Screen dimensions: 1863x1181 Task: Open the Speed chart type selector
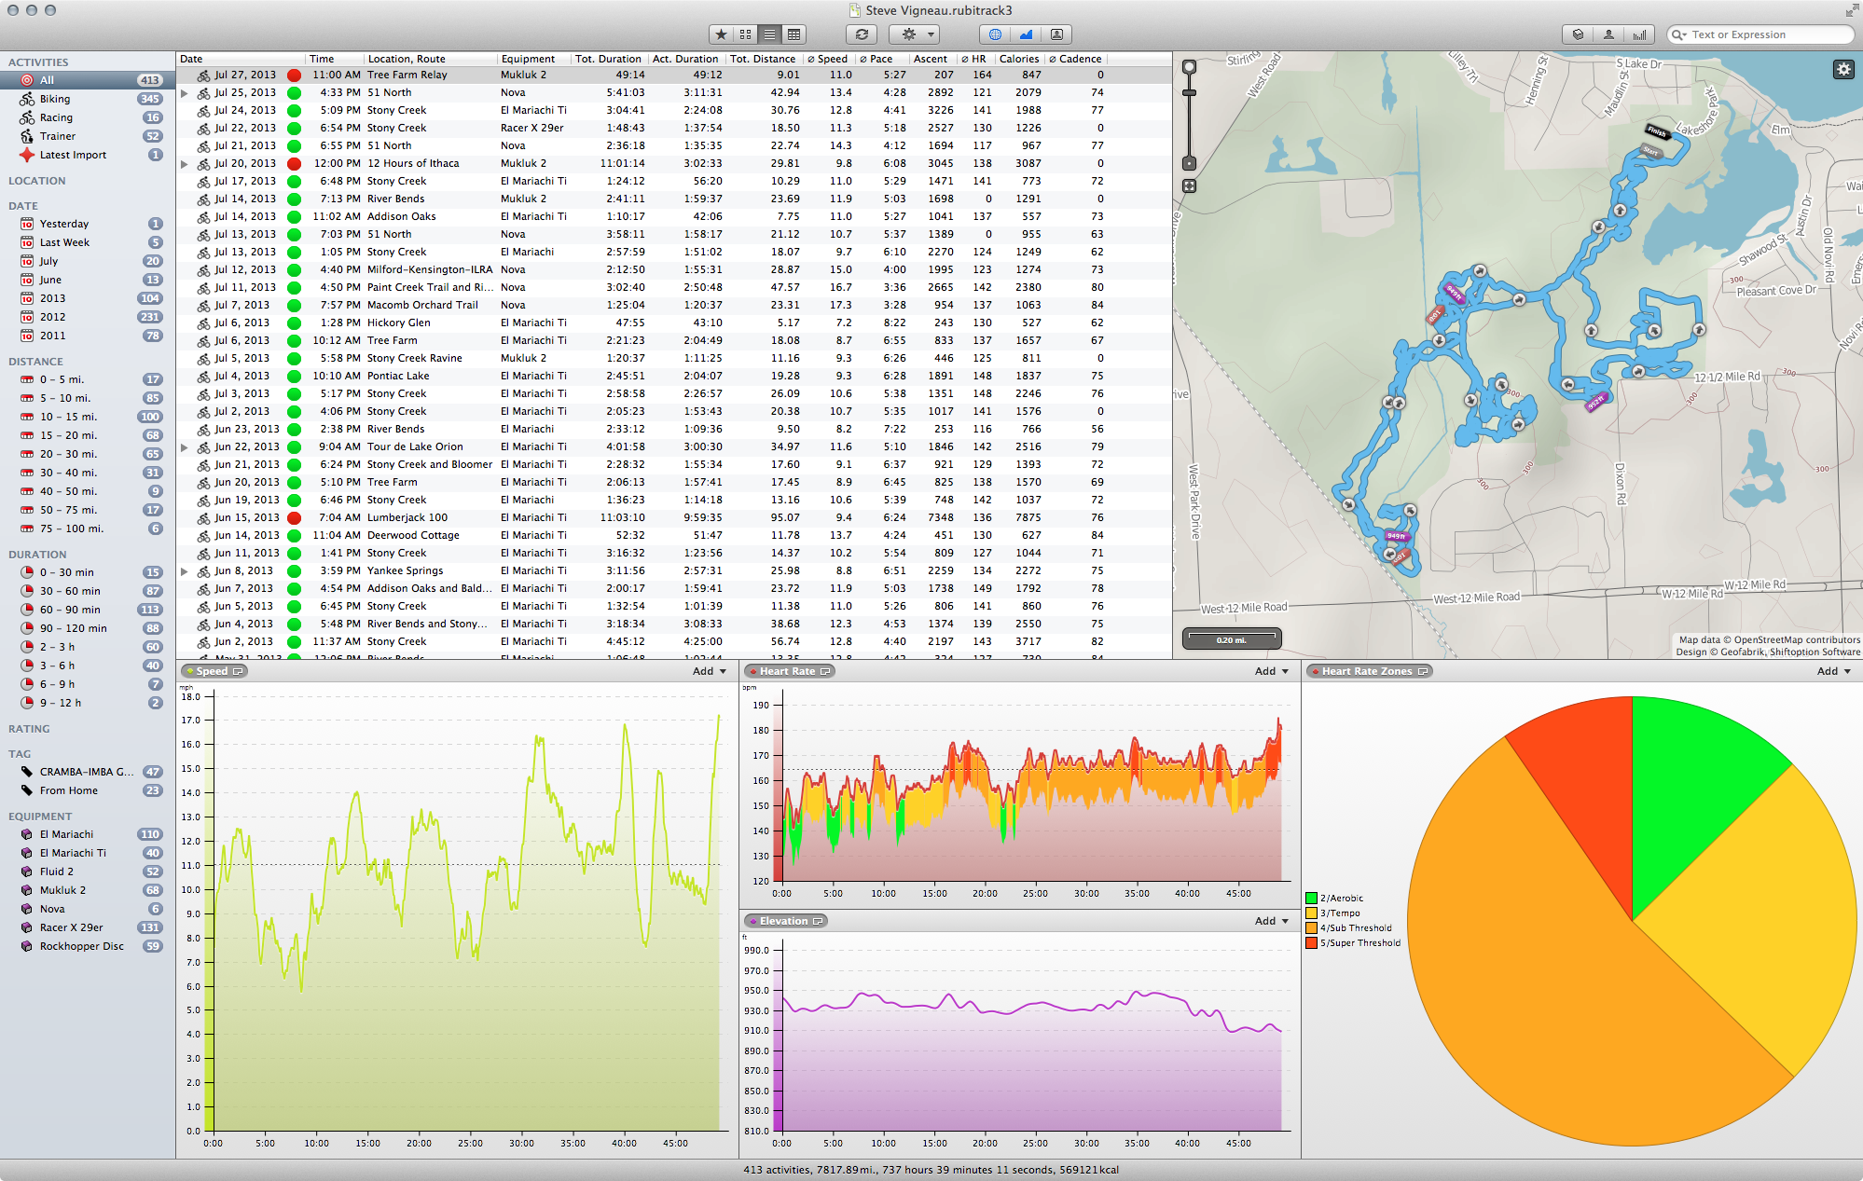[x=214, y=671]
